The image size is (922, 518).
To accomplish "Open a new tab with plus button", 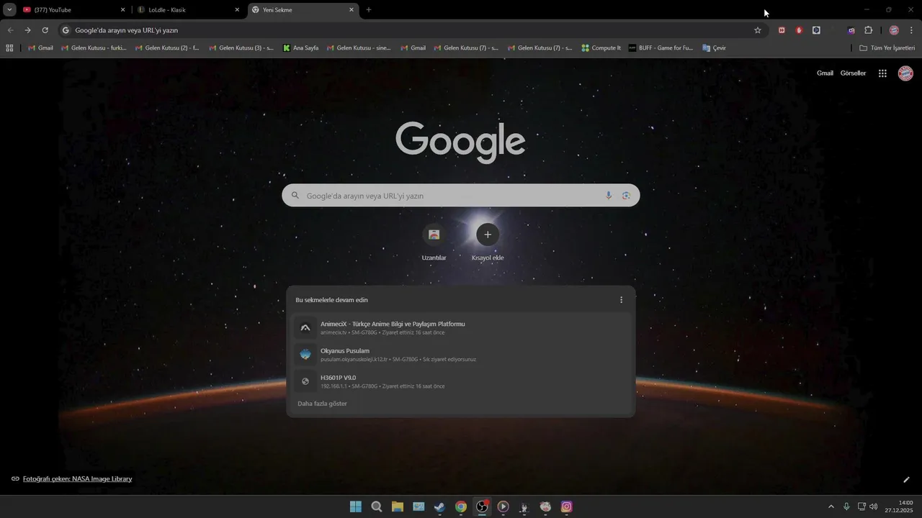I will coord(369,10).
